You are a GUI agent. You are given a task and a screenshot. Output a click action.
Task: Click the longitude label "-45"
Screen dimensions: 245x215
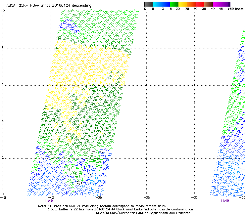pos(3,198)
